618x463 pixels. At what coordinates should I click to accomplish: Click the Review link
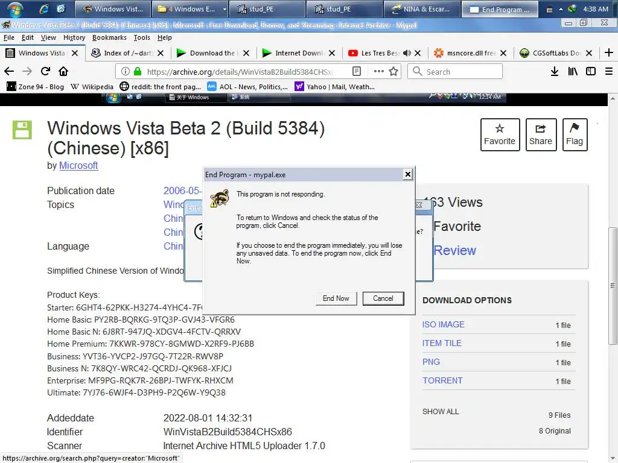coord(455,250)
